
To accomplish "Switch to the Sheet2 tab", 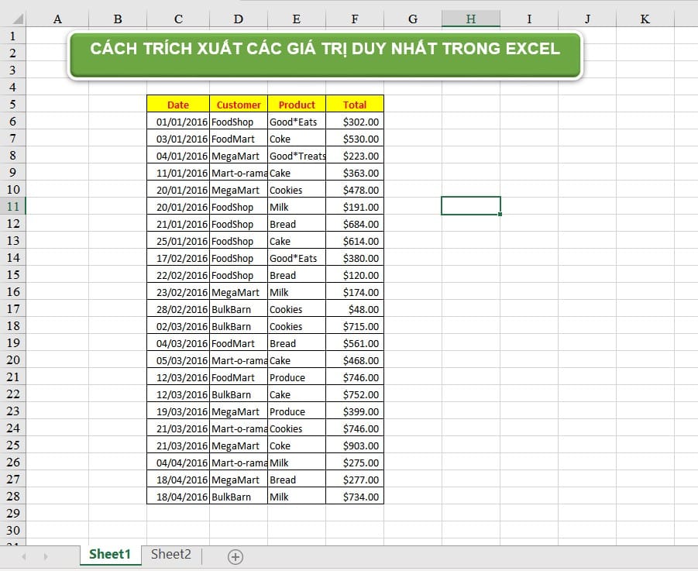I will coord(170,554).
